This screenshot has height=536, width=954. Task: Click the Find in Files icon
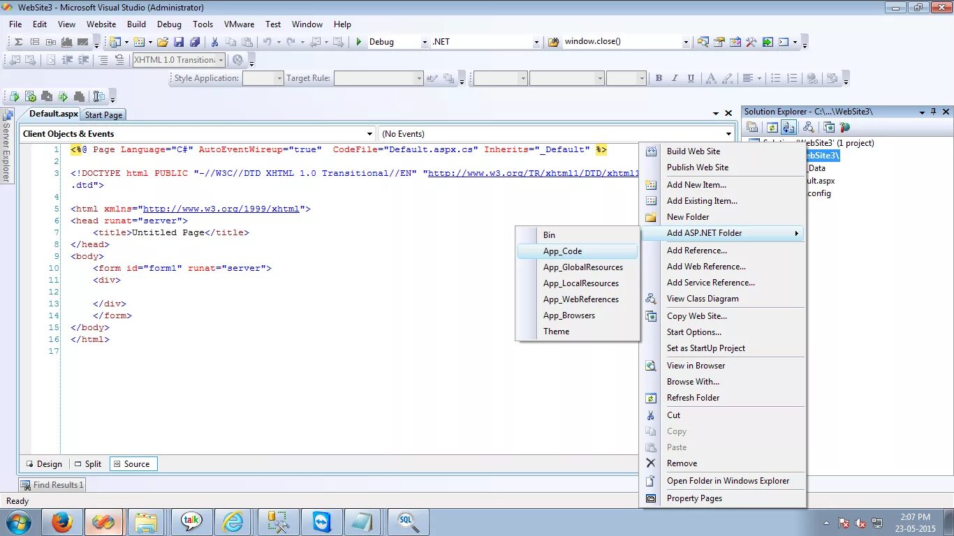point(554,42)
